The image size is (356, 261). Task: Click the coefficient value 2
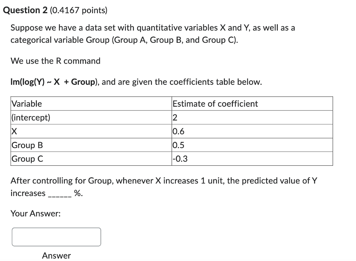(173, 117)
